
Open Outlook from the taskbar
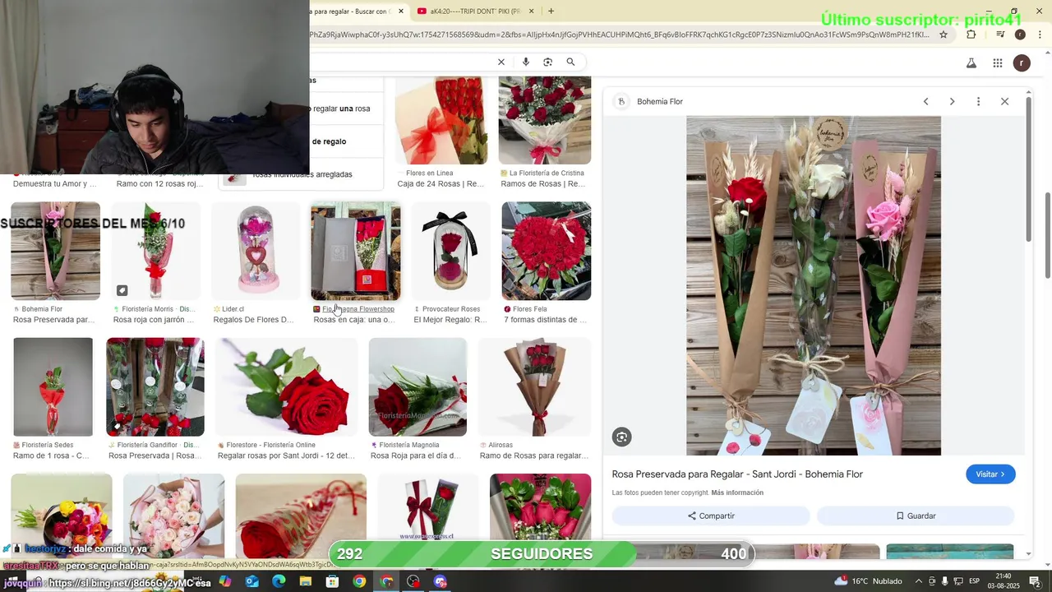pyautogui.click(x=251, y=581)
